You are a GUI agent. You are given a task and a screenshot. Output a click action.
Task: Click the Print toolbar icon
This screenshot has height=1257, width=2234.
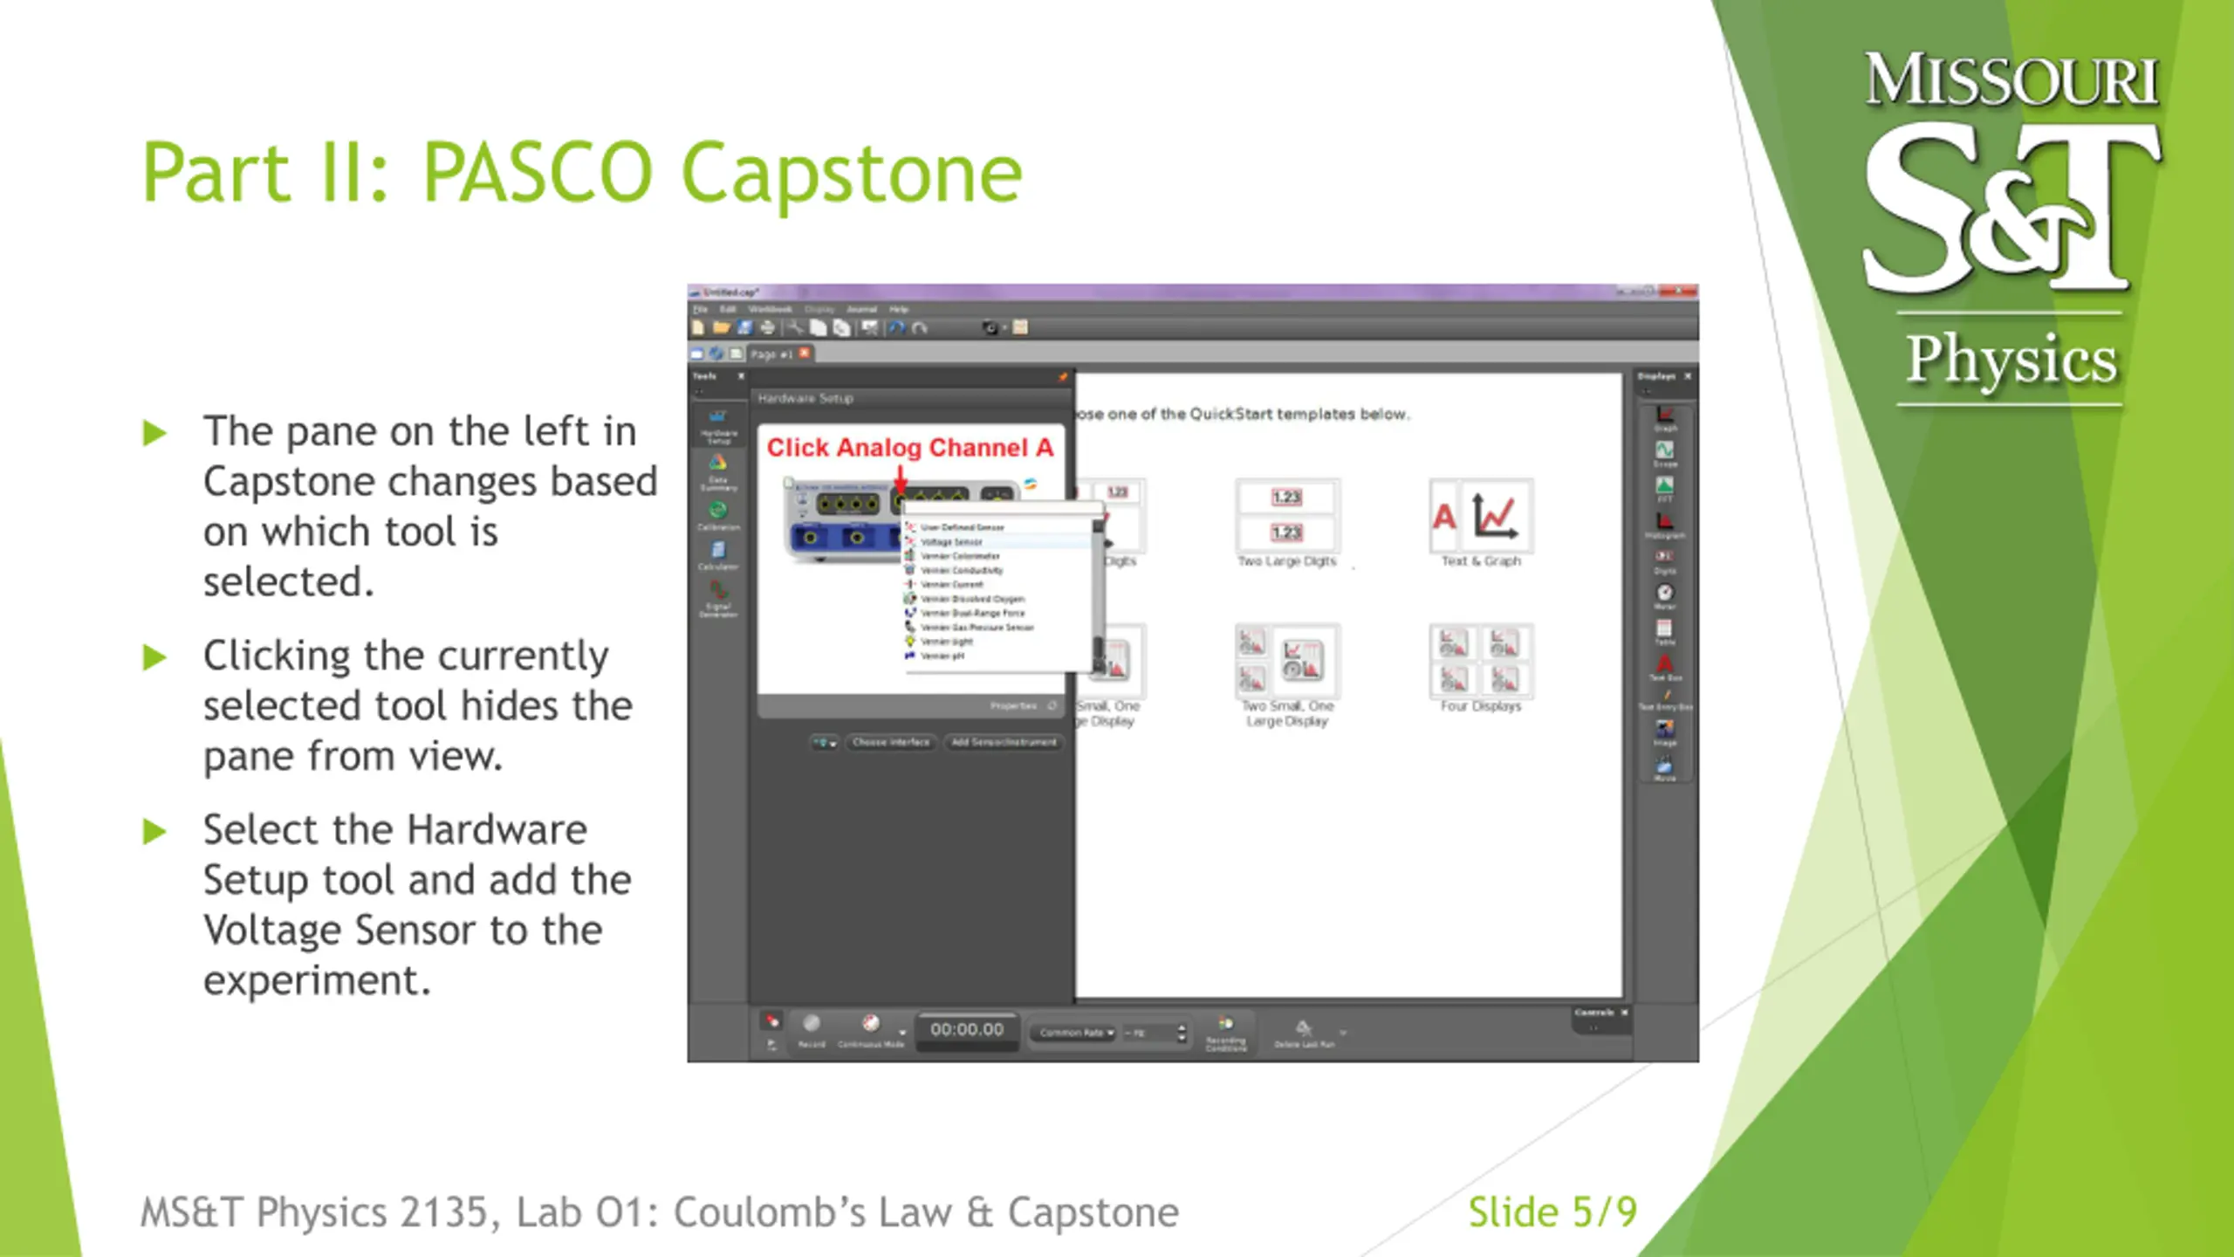tap(767, 328)
